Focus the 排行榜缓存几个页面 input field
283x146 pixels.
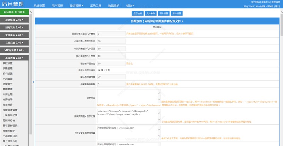(x=111, y=56)
